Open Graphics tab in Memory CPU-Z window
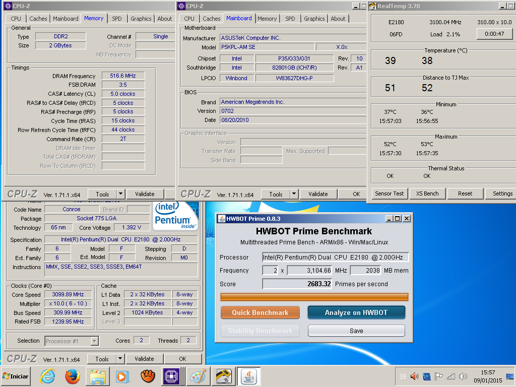Viewport: 516px width, 387px height. (141, 19)
